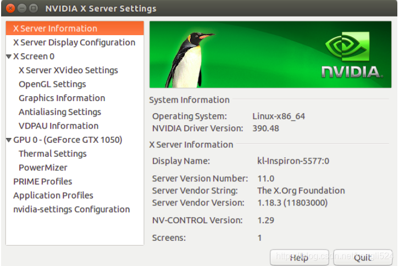Click display name kl-Inspiron-5577:0
Image resolution: width=399 pixels, height=266 pixels.
click(x=293, y=161)
